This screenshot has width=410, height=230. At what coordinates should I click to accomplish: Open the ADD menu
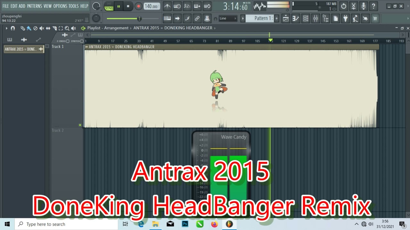(x=22, y=6)
